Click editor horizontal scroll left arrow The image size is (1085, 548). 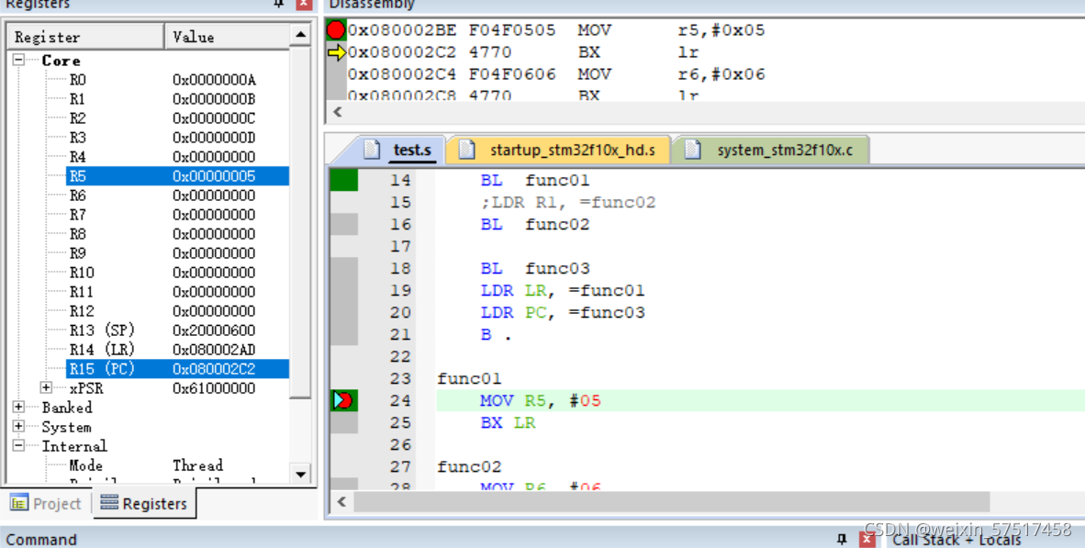(x=341, y=502)
